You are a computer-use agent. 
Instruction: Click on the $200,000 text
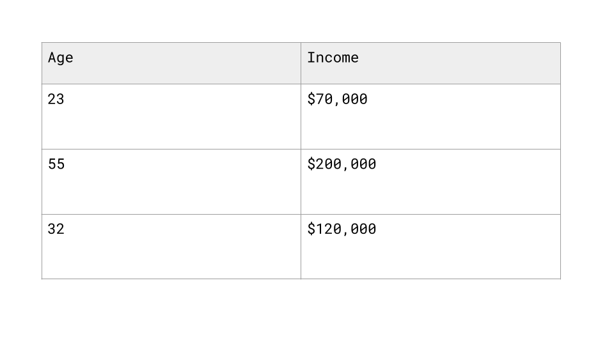coord(342,164)
